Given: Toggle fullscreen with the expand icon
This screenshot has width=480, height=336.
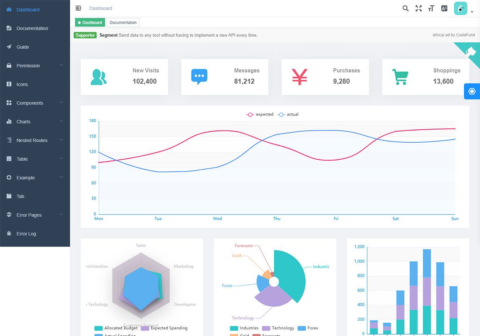Looking at the screenshot, I should [418, 8].
